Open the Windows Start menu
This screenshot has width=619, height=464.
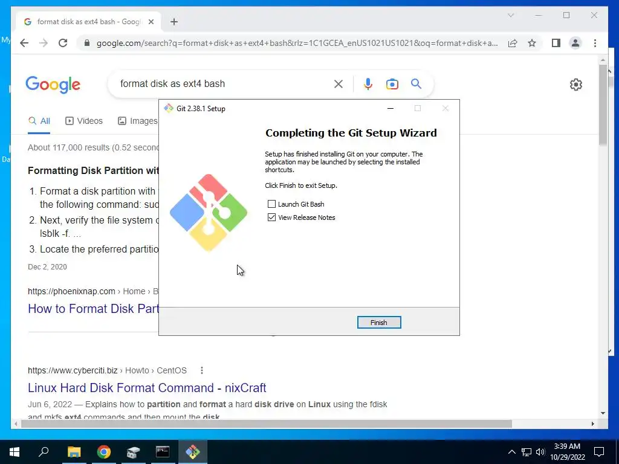tap(15, 452)
